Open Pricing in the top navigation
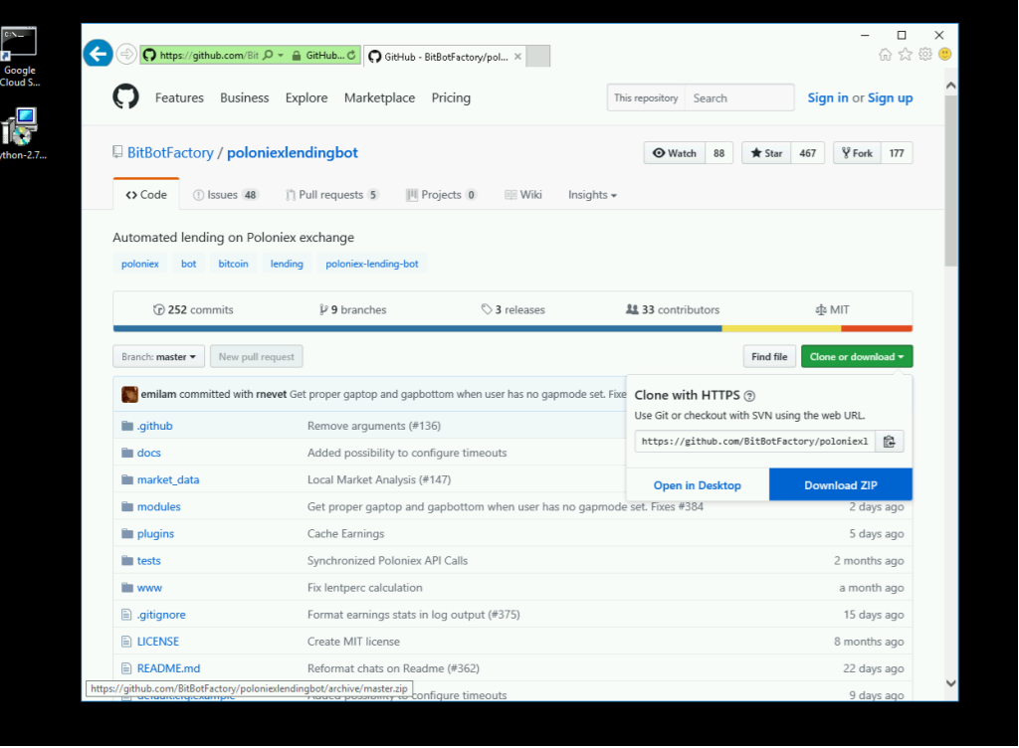 coord(451,98)
